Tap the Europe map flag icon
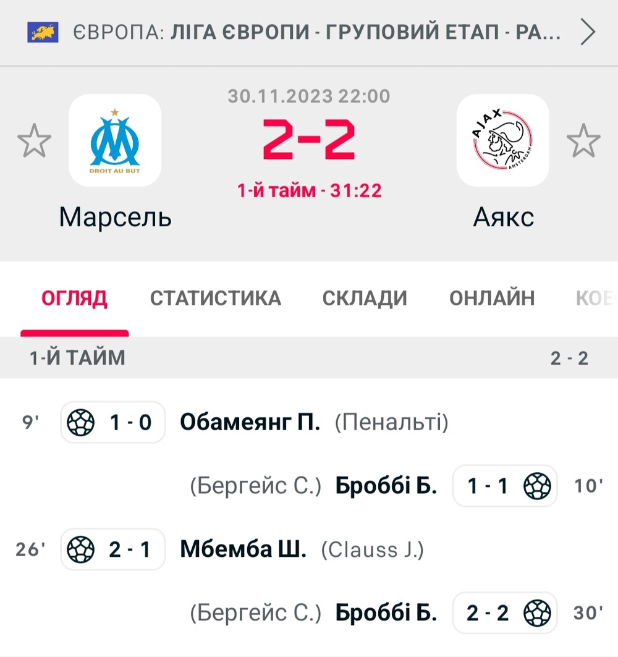The width and height of the screenshot is (618, 657). [43, 32]
